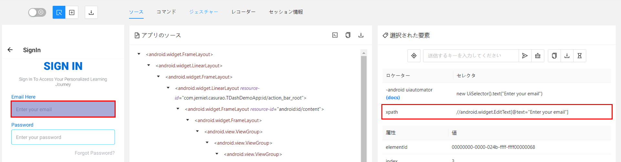Open the コマンド tab
This screenshot has width=621, height=162.
click(166, 12)
